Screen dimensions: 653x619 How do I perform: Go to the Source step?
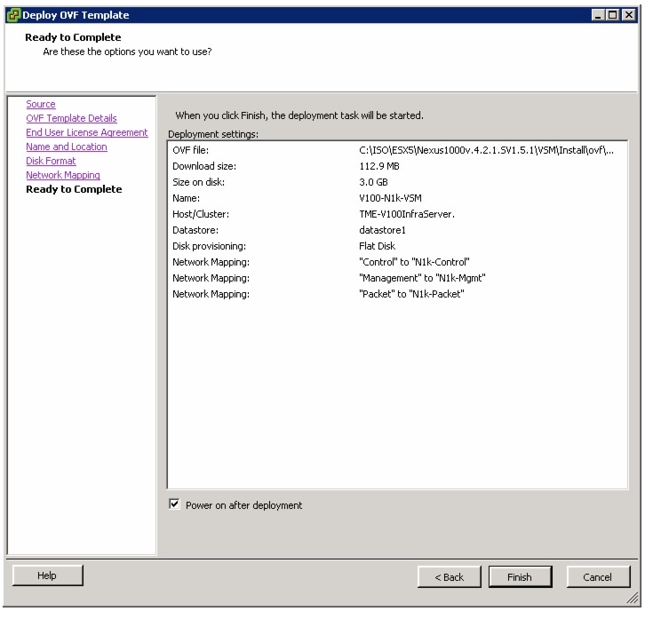point(40,104)
